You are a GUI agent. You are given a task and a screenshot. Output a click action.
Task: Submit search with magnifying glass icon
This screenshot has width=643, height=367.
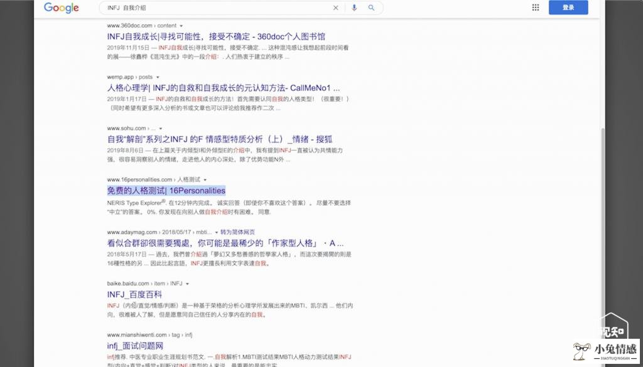(371, 8)
